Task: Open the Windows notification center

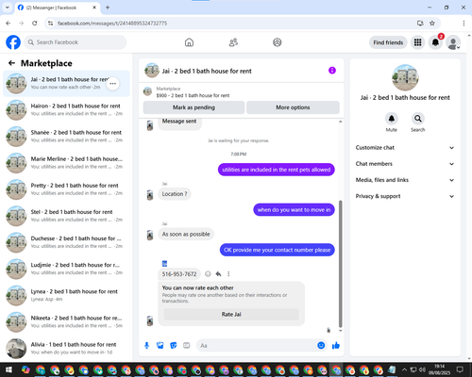Action: 460,369
